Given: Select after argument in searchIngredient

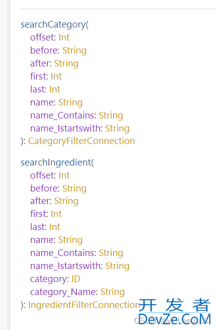Looking at the screenshot, I should [x=40, y=201].
